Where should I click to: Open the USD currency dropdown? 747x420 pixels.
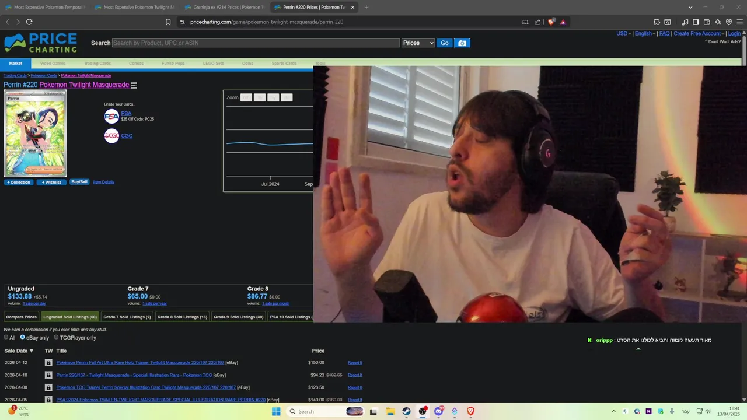pos(624,33)
